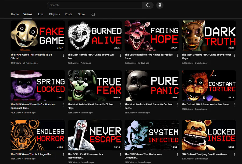Open options menu for 'Pretends To Be Official' video
This screenshot has height=164, width=242.
[63, 55]
